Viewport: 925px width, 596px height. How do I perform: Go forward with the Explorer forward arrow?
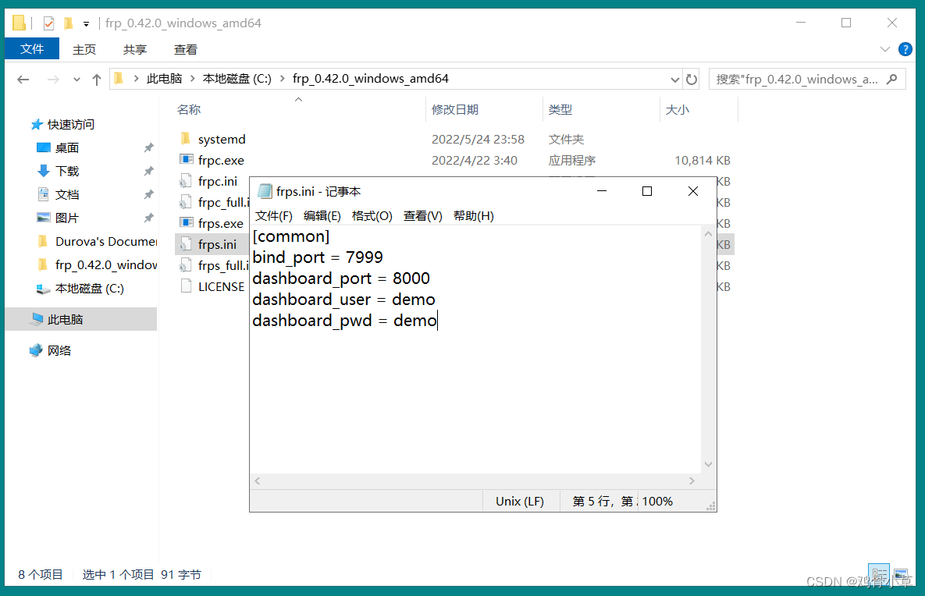pyautogui.click(x=53, y=80)
